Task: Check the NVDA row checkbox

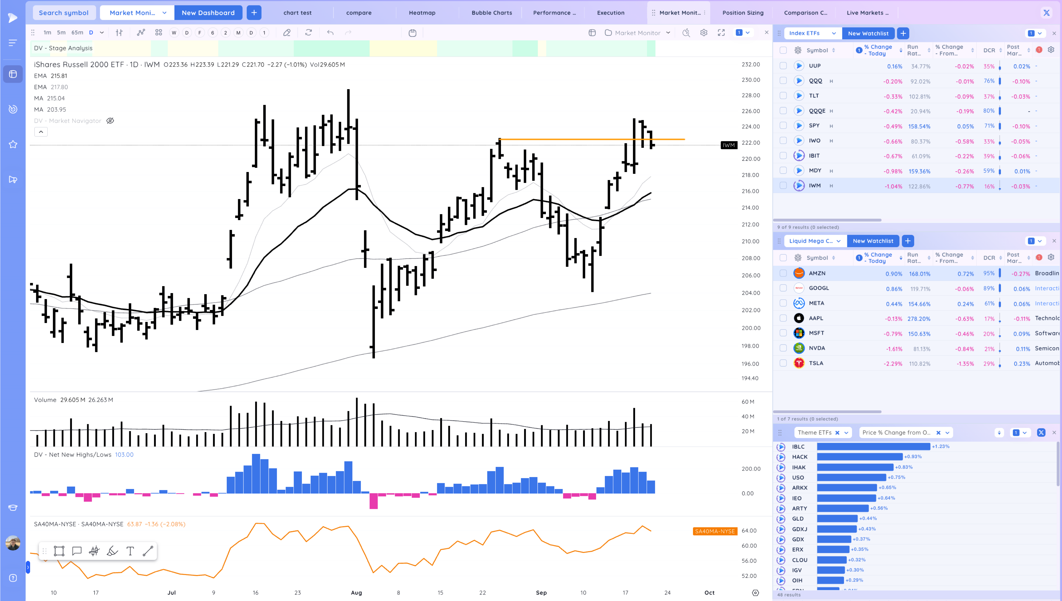Action: pos(783,348)
